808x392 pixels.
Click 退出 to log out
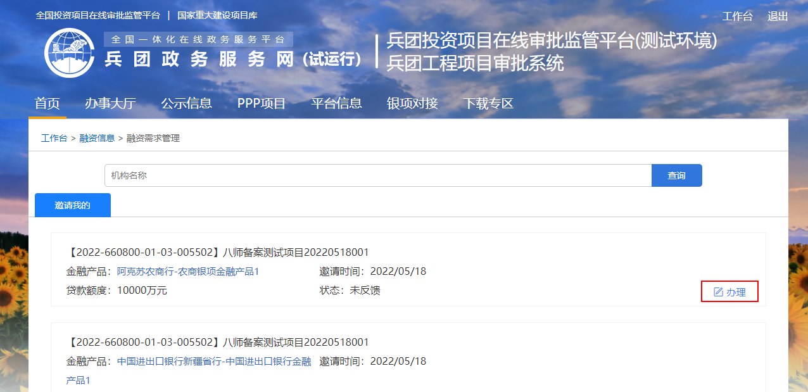(x=778, y=16)
